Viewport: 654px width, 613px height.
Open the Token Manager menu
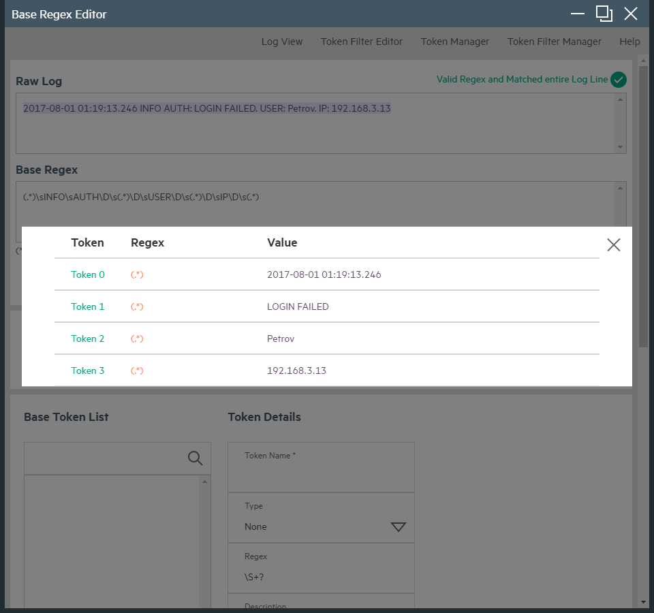click(x=455, y=42)
